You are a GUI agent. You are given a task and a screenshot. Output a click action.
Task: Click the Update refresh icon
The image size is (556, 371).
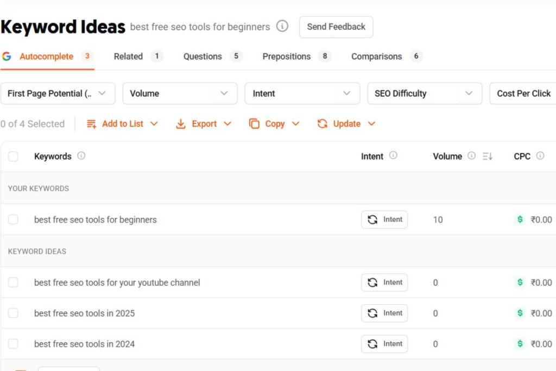[323, 123]
